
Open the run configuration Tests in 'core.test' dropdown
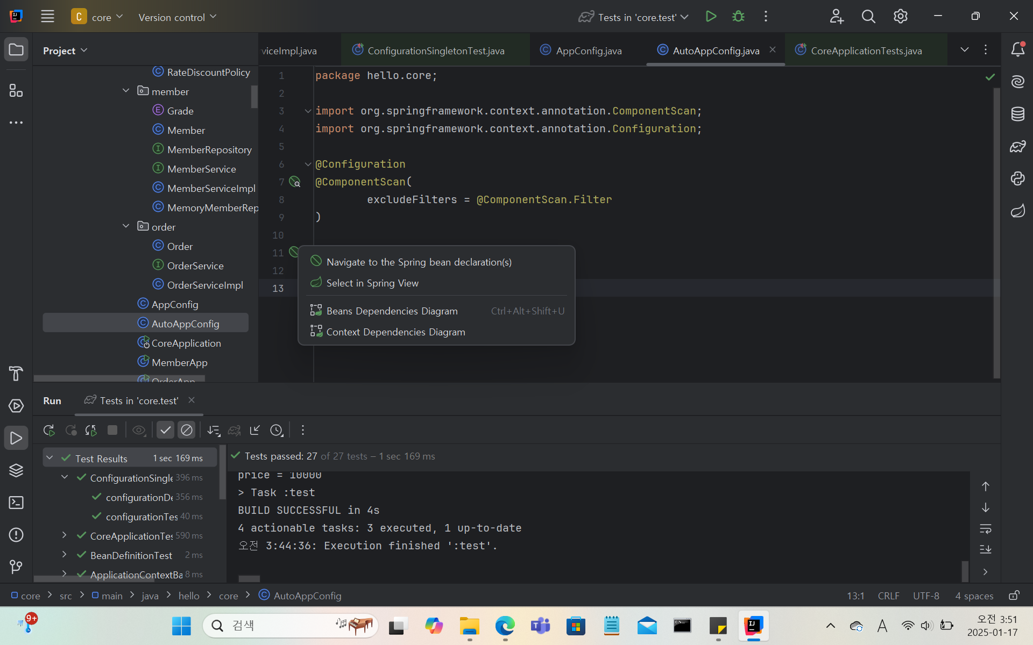634,17
